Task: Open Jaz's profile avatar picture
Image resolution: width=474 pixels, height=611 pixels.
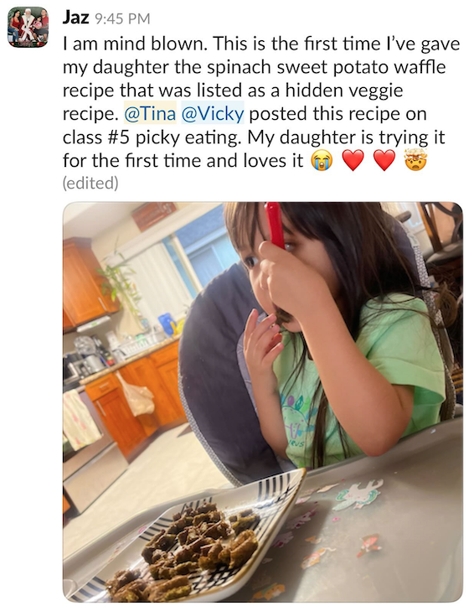Action: click(28, 27)
